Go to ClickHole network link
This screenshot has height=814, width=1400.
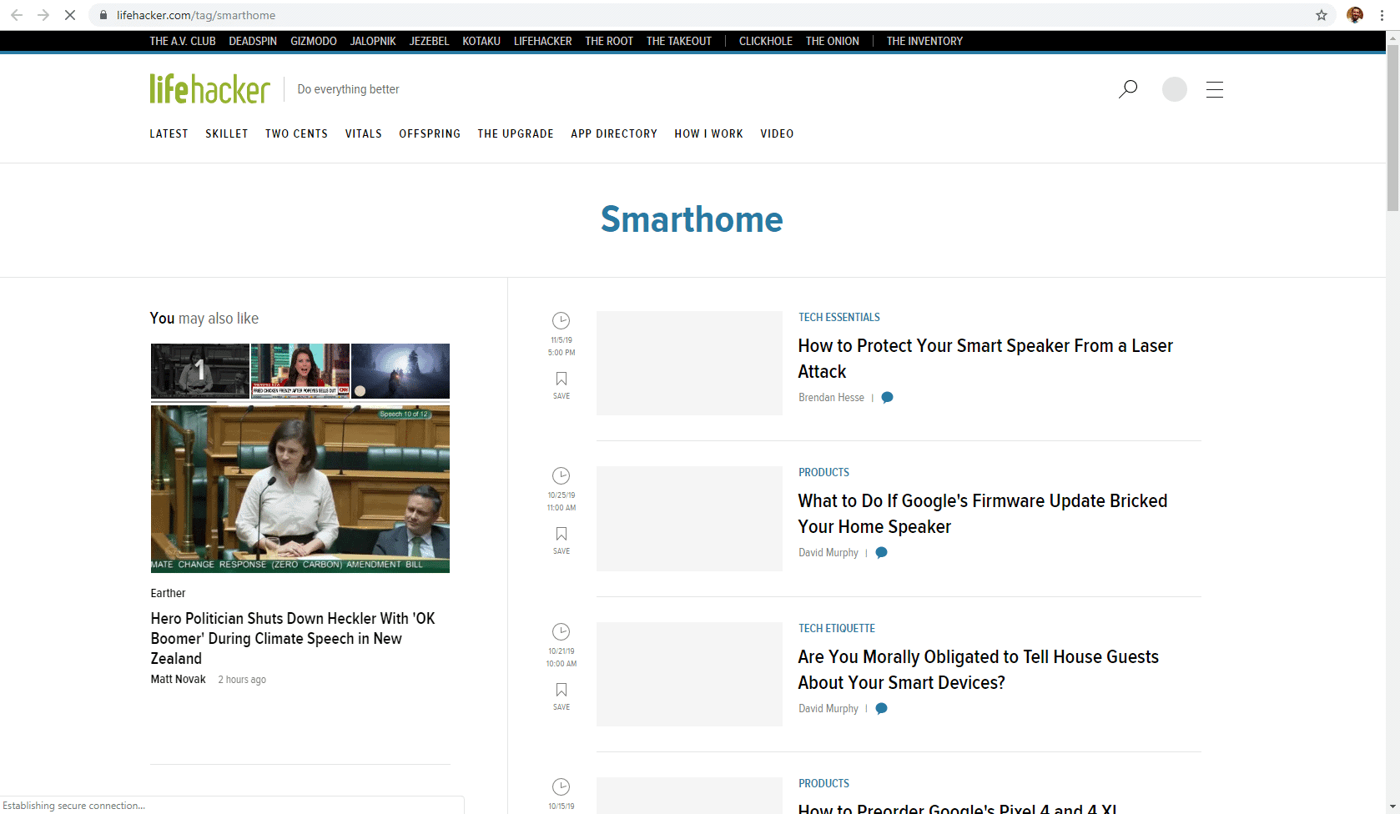coord(766,41)
